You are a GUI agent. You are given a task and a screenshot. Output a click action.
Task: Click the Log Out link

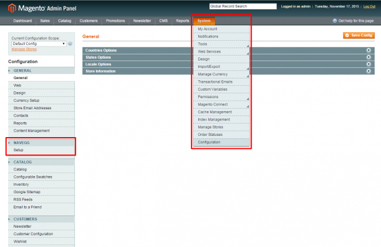369,7
